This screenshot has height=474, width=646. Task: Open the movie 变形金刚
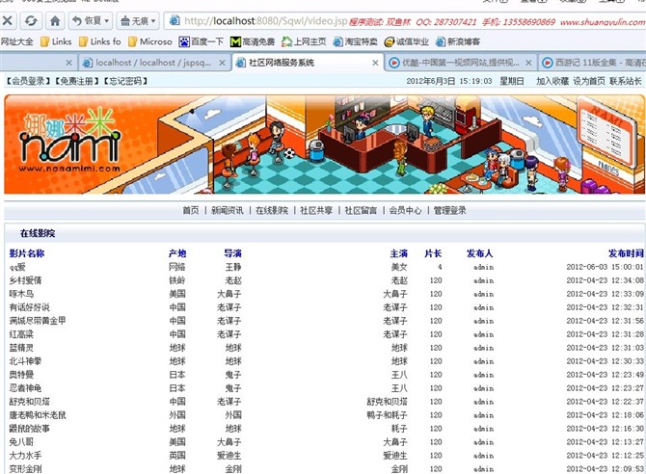25,468
